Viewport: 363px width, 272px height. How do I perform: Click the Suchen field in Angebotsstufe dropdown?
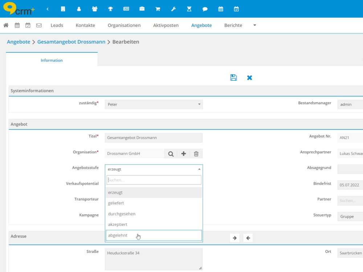[x=154, y=180]
